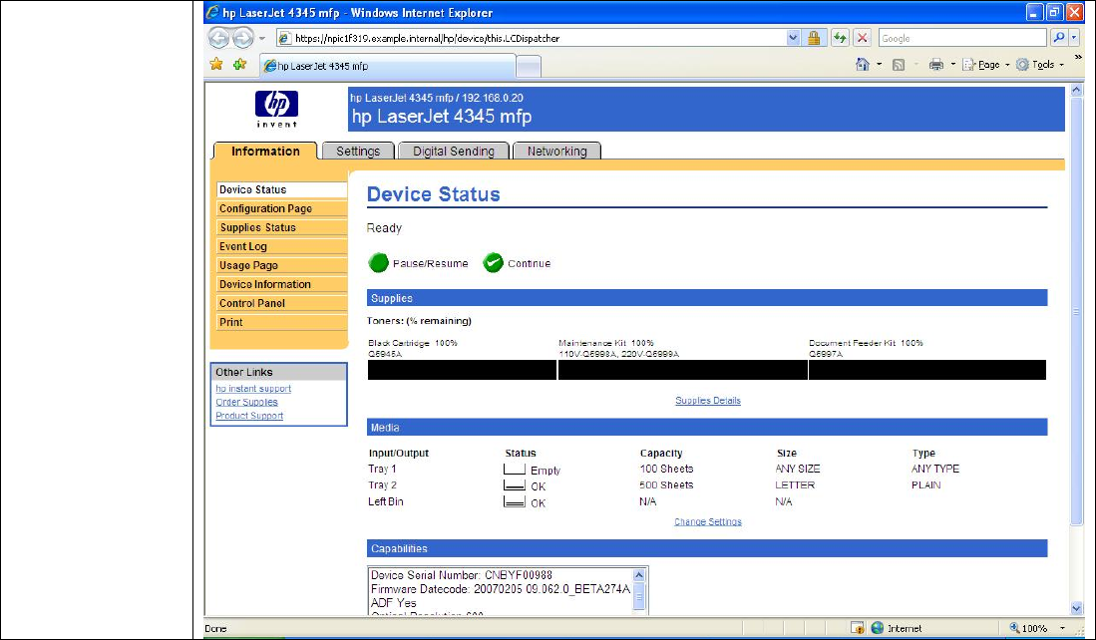The image size is (1096, 640).
Task: Open the Print dropdown arrow
Action: tap(952, 64)
